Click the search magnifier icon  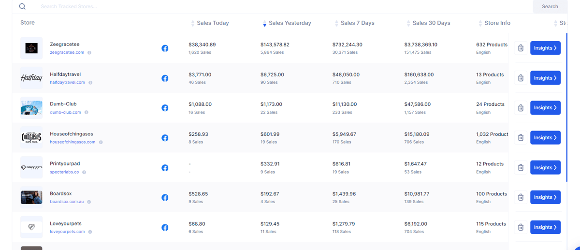point(22,6)
